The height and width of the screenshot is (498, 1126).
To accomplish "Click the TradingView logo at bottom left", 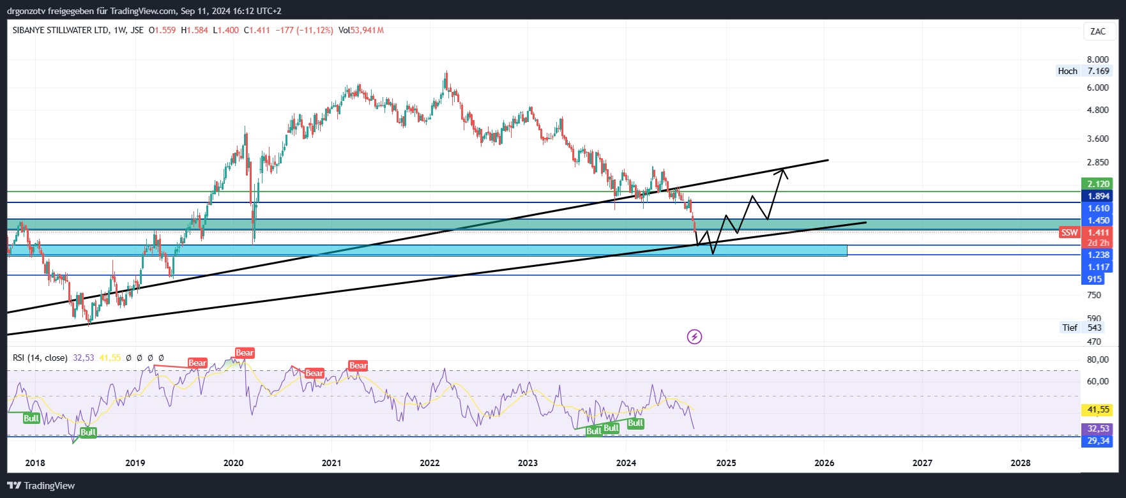I will (41, 486).
